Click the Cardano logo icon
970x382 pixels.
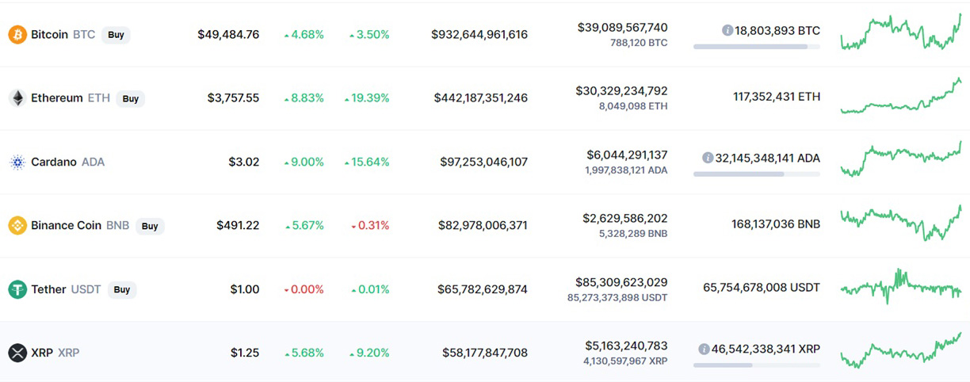(17, 162)
